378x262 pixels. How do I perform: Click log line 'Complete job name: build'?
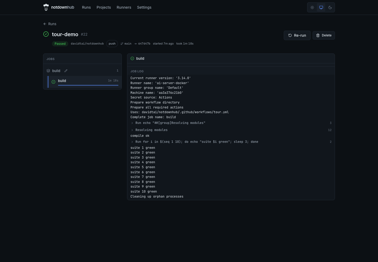[x=153, y=117]
